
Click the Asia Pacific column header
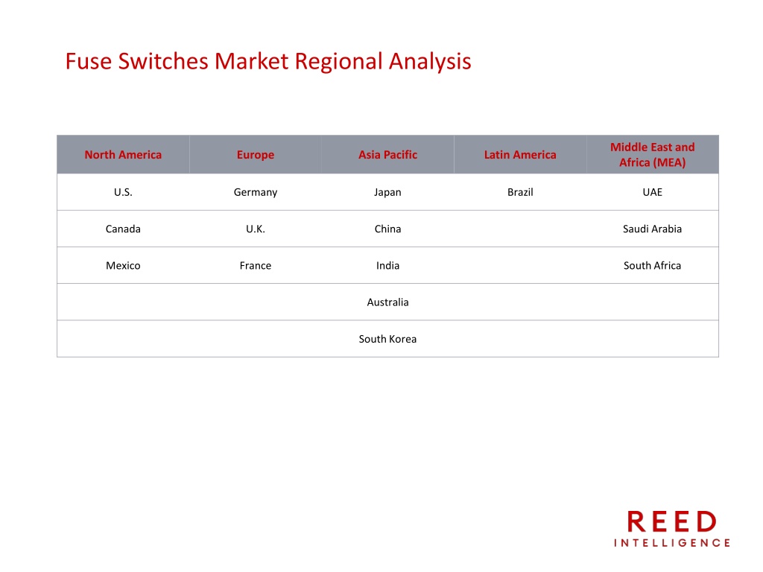tap(387, 155)
